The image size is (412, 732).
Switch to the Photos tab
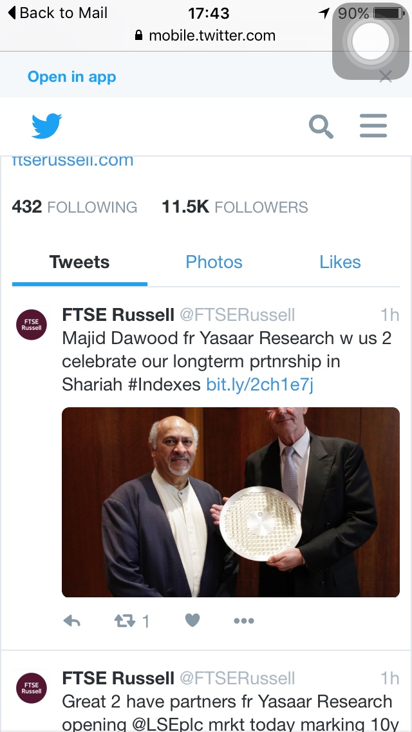pos(214,262)
